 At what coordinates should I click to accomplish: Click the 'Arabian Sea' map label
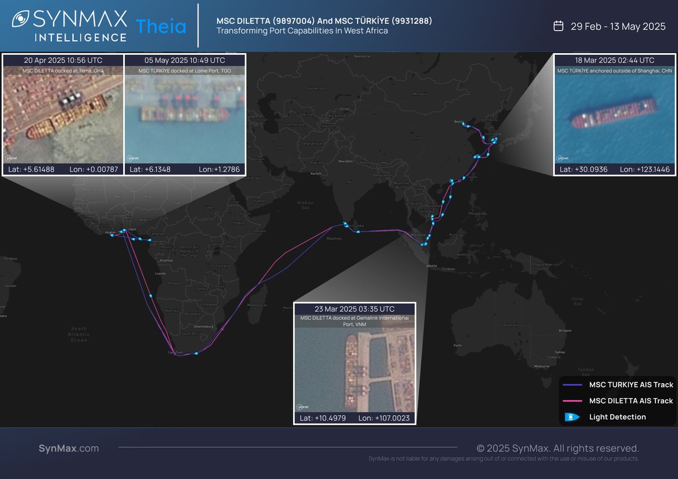[x=305, y=204]
